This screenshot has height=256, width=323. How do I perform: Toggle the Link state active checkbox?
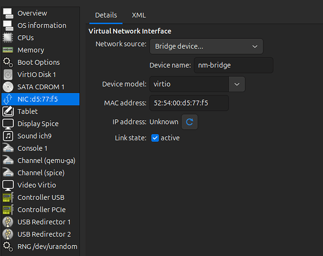tap(155, 138)
